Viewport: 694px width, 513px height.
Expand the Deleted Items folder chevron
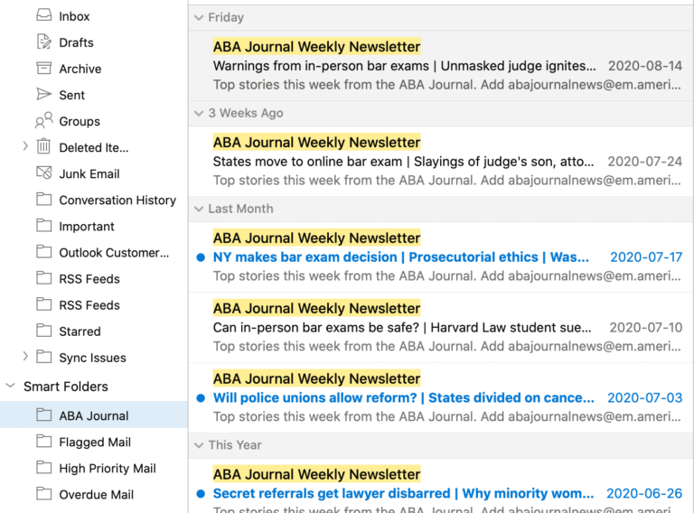(25, 146)
